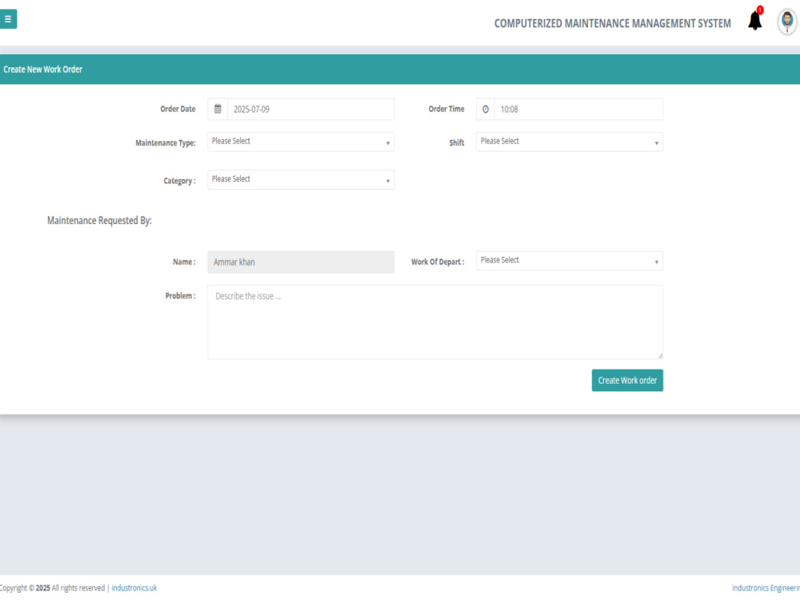800x600 pixels.
Task: Click the Problem label
Action: click(181, 296)
